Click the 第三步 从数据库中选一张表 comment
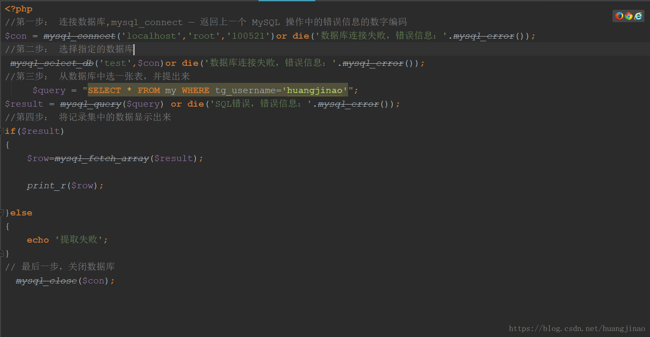 pos(97,76)
